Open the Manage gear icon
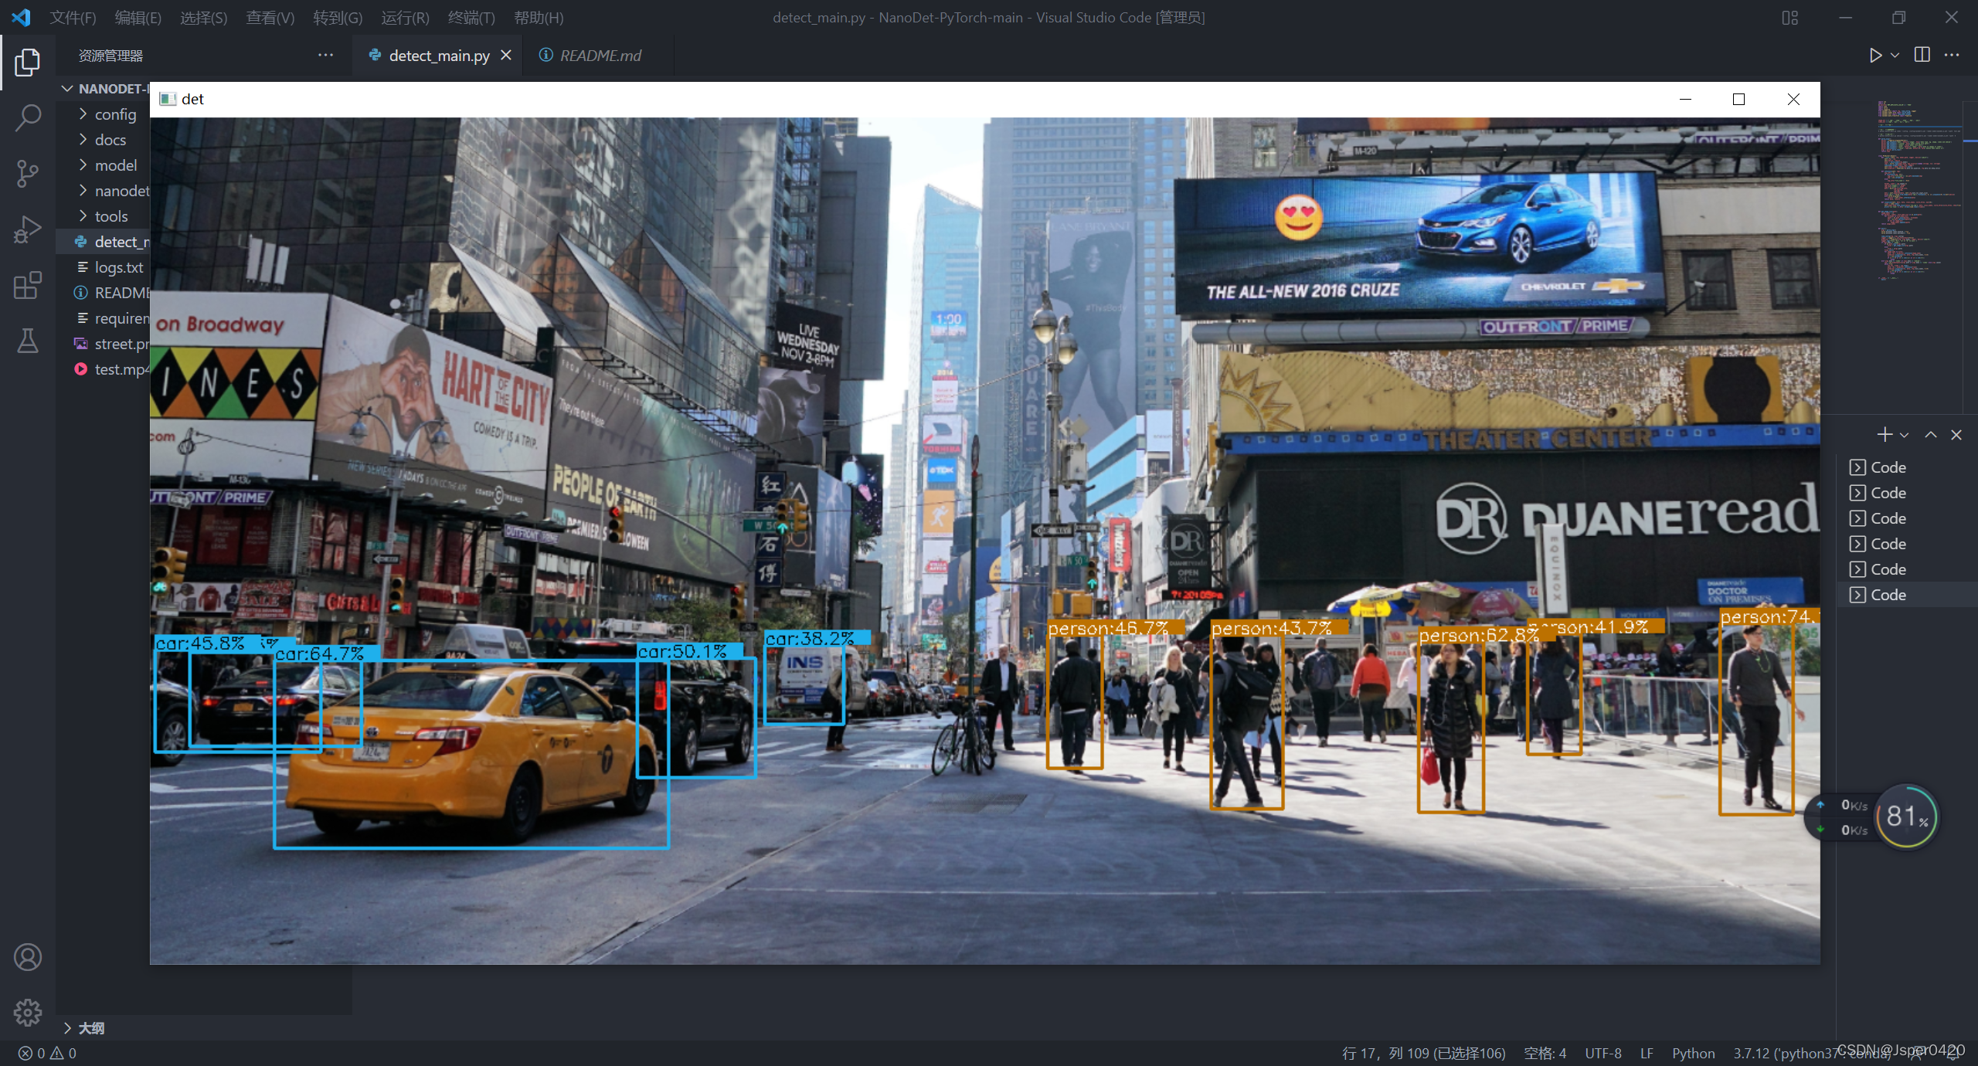The height and width of the screenshot is (1066, 1978). coord(28,1012)
